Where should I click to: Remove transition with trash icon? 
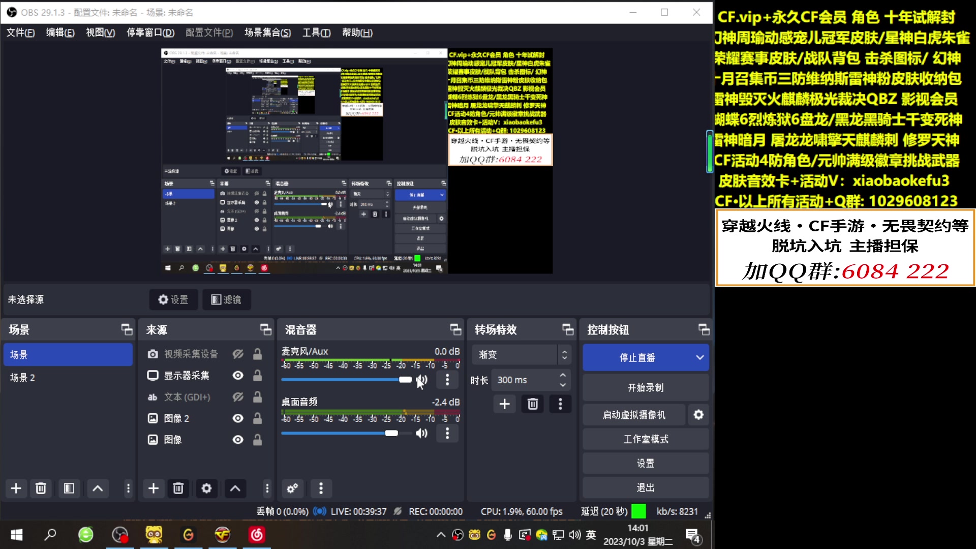coord(532,404)
